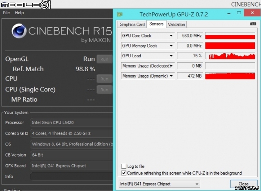This screenshot has width=261, height=191.
Task: Click the OpenGL label in Cinebench
Action: [17, 59]
